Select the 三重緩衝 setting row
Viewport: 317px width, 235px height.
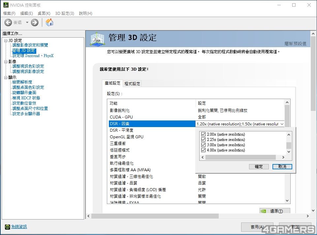coord(152,143)
